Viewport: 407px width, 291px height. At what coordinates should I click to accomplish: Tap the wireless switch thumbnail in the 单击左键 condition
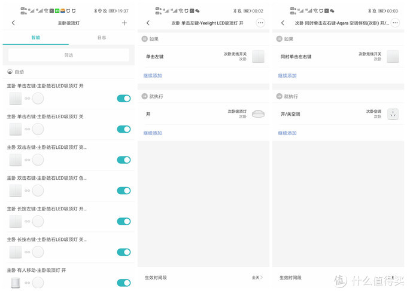pyautogui.click(x=259, y=57)
